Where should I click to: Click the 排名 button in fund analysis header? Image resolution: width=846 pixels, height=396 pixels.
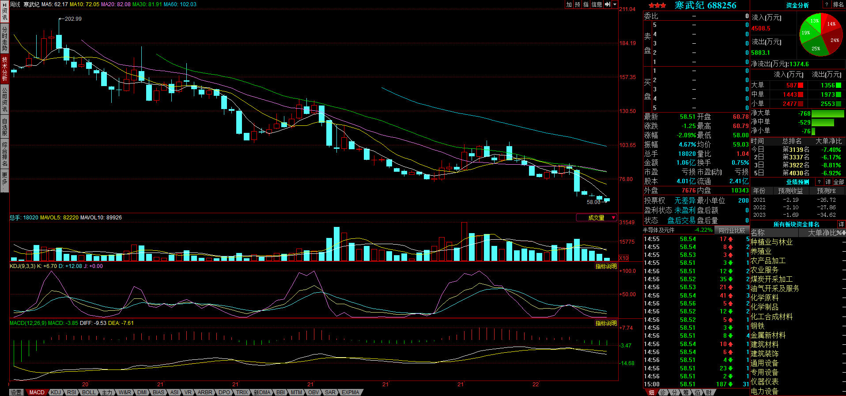(838, 4)
